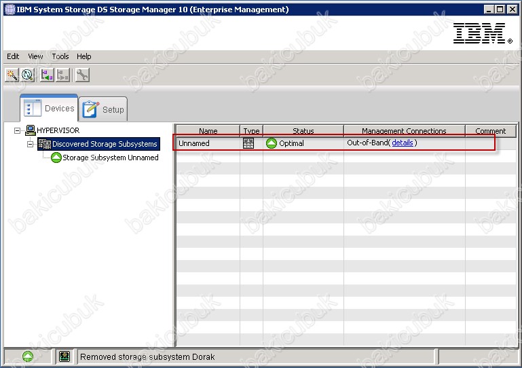
Task: Click the application icon in title bar
Action: coord(10,10)
